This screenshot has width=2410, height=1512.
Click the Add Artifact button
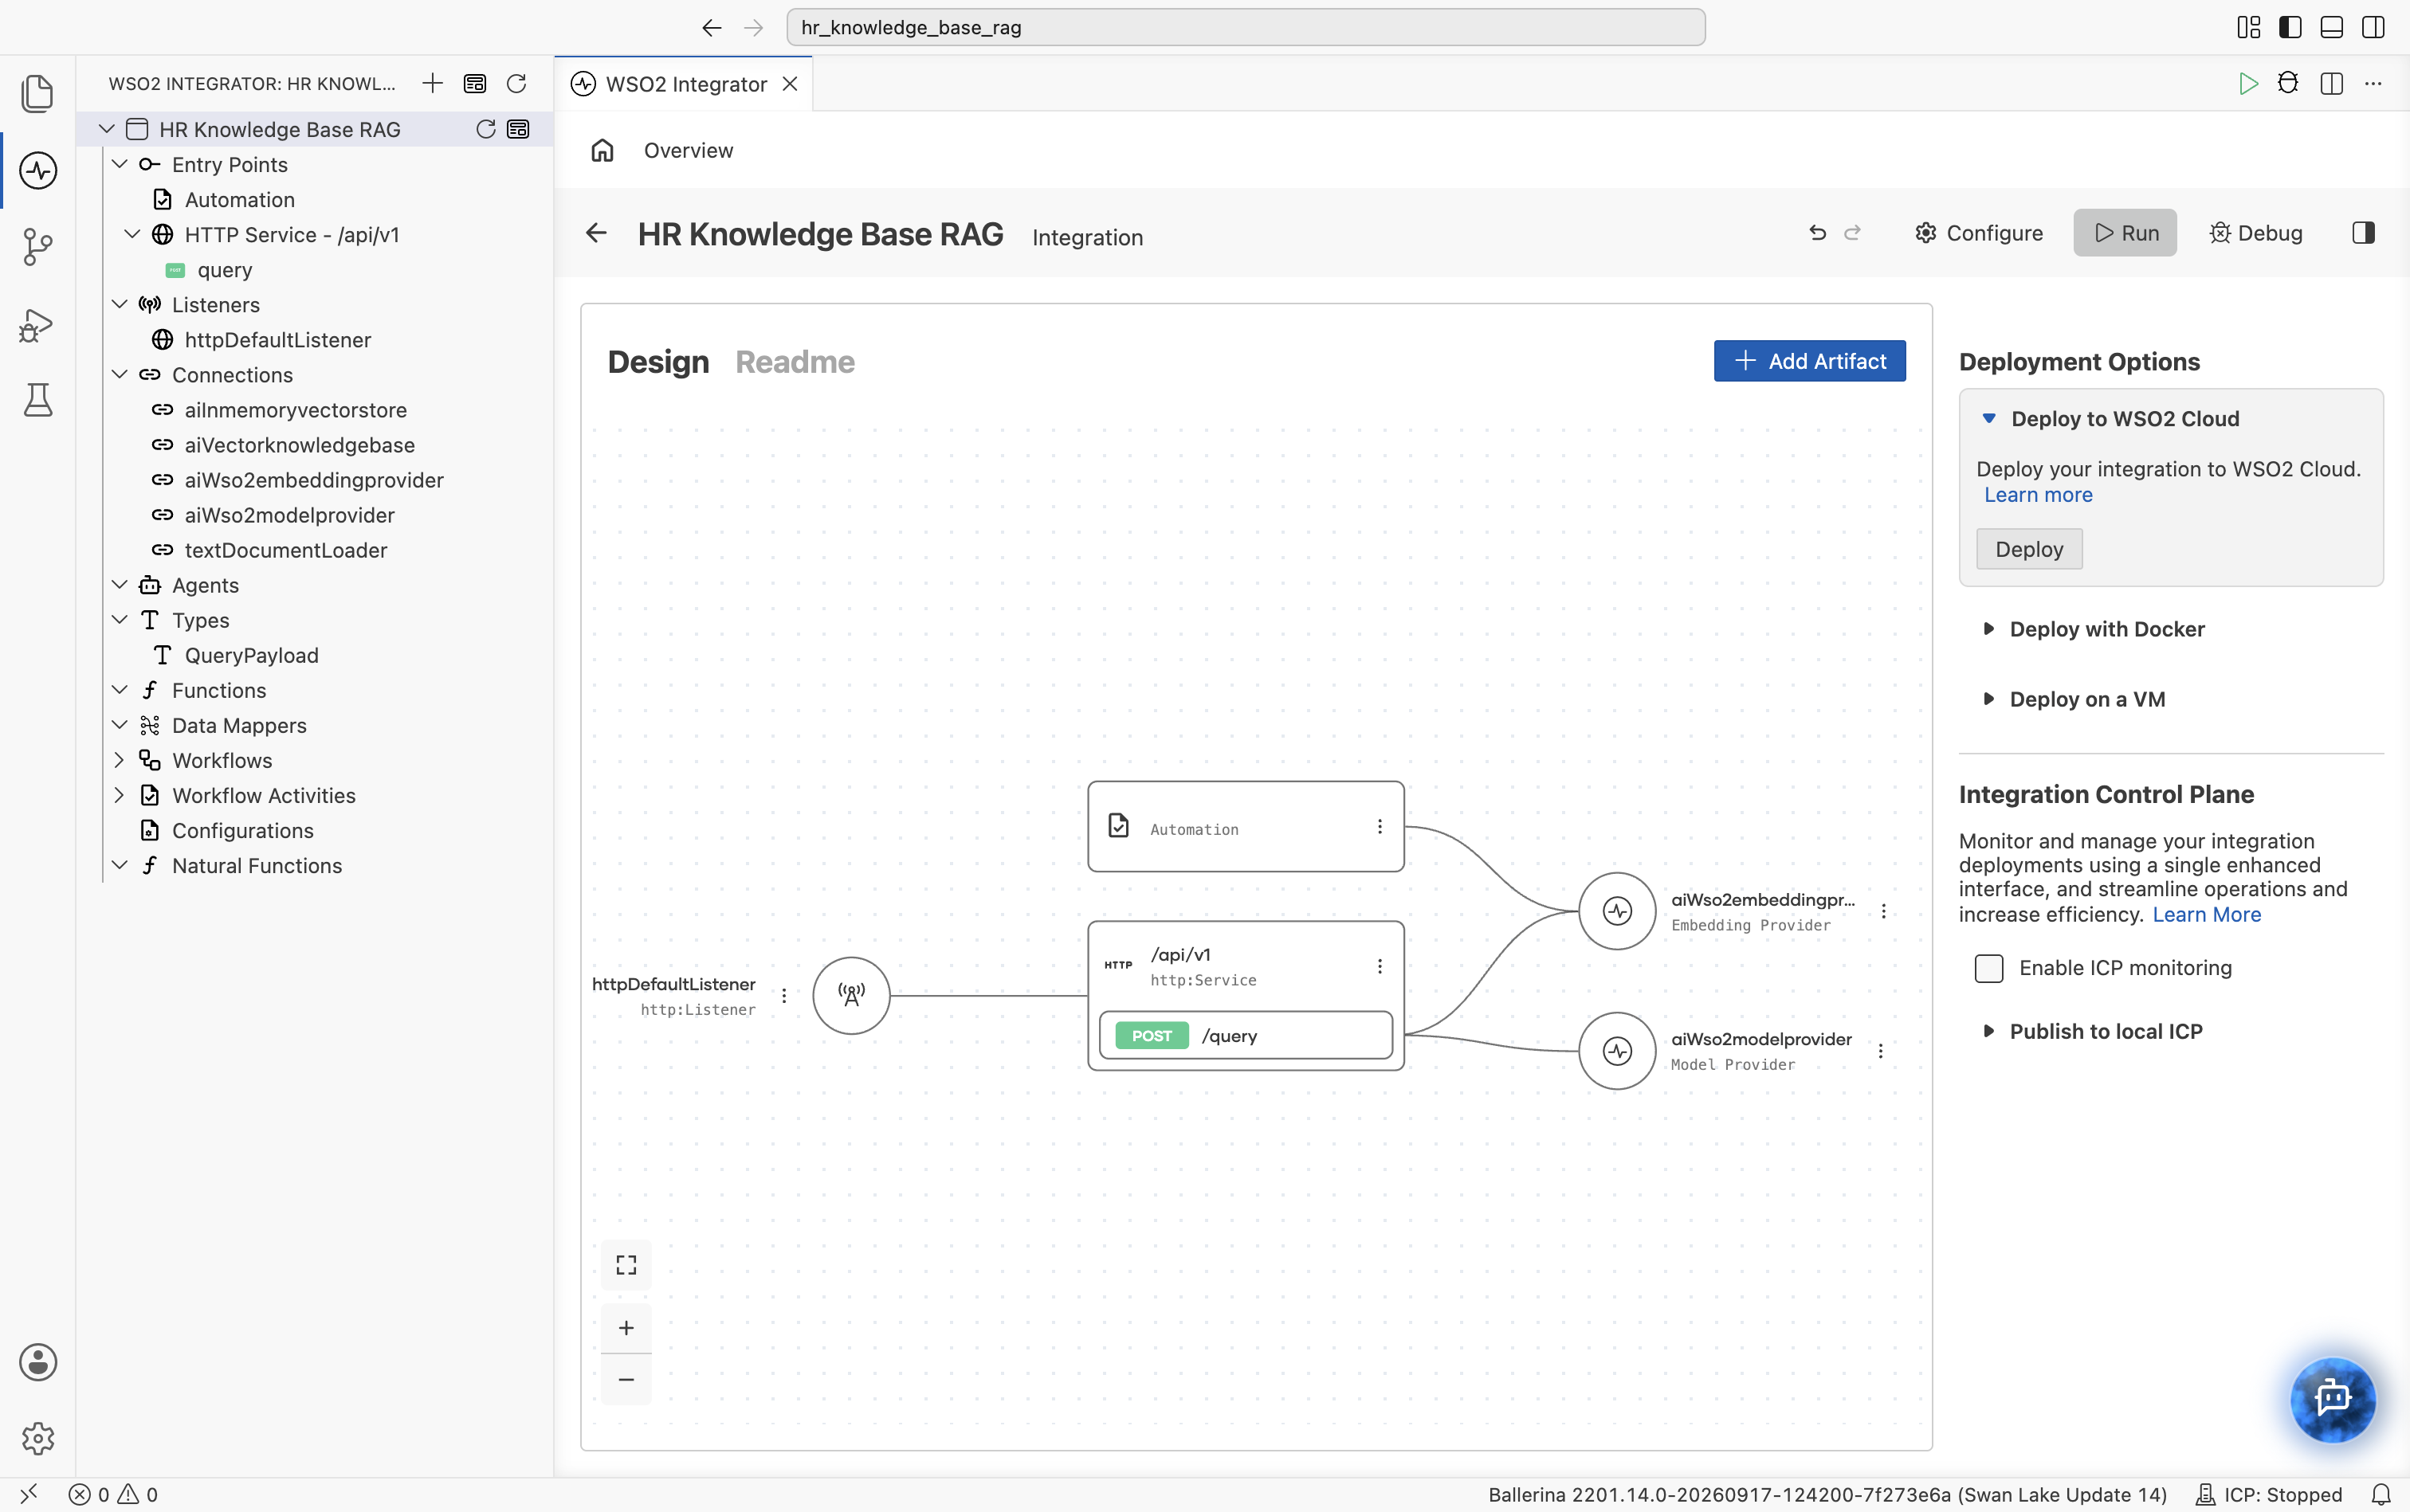[1809, 361]
